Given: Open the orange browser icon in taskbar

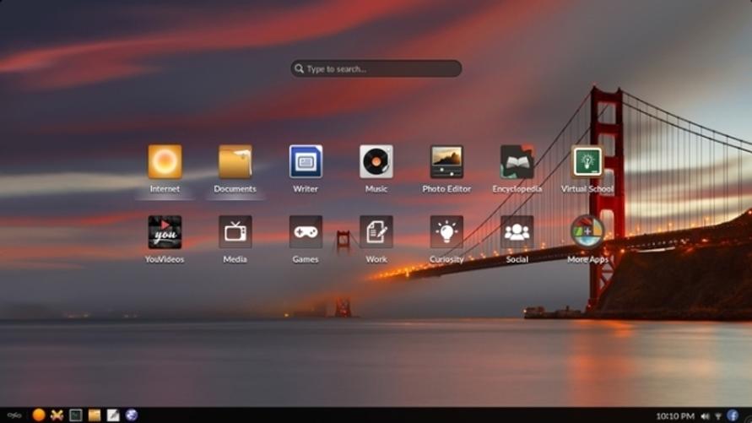Looking at the screenshot, I should coord(38,415).
